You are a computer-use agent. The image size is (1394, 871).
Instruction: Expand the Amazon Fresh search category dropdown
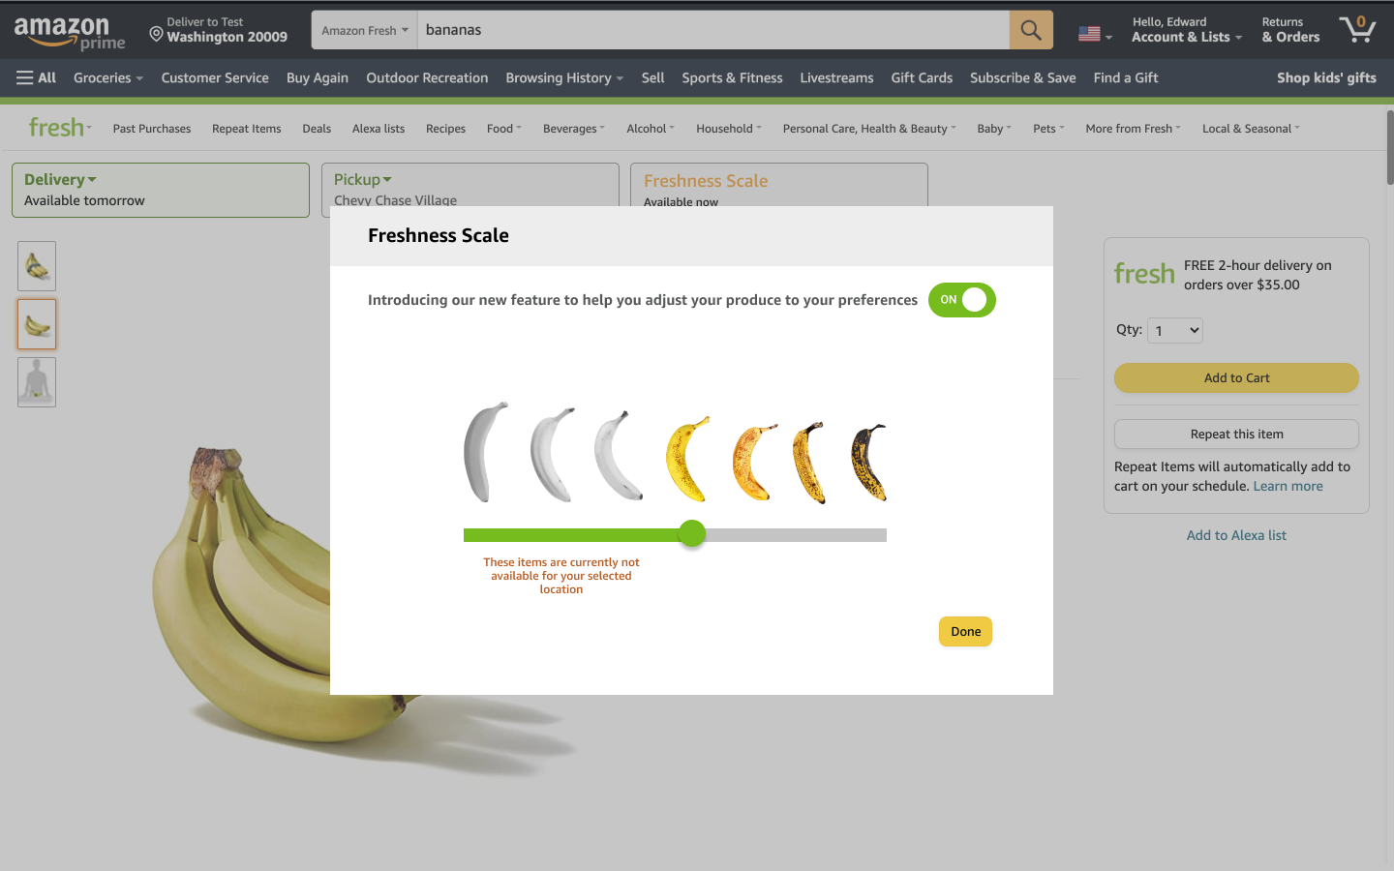[364, 30]
